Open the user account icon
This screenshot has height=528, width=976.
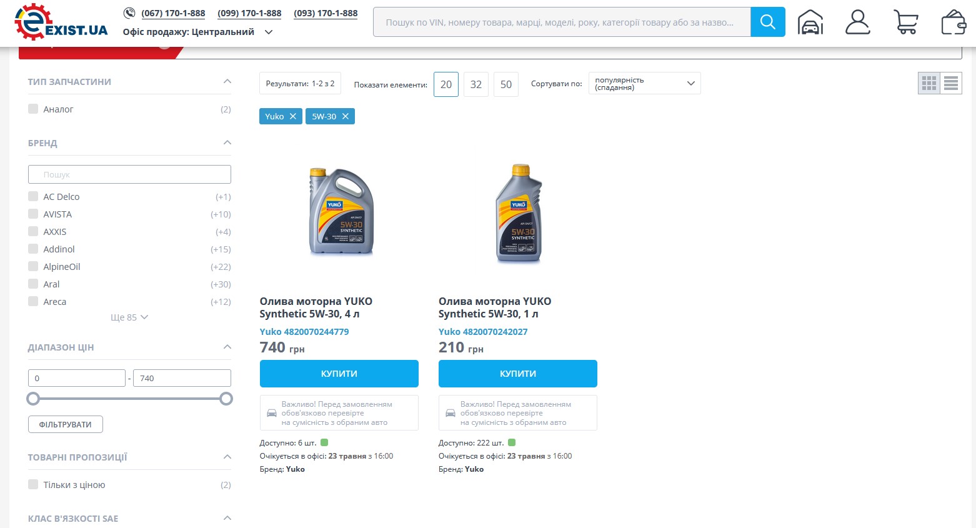click(x=857, y=22)
